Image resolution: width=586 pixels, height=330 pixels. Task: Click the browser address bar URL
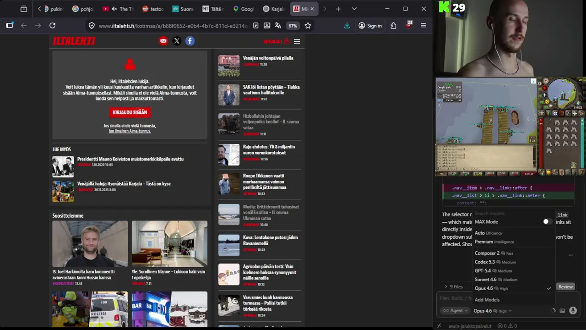pos(173,26)
